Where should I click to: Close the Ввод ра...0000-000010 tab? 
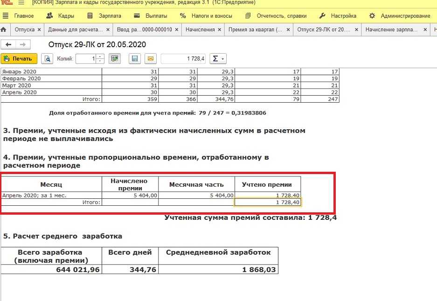(x=177, y=29)
